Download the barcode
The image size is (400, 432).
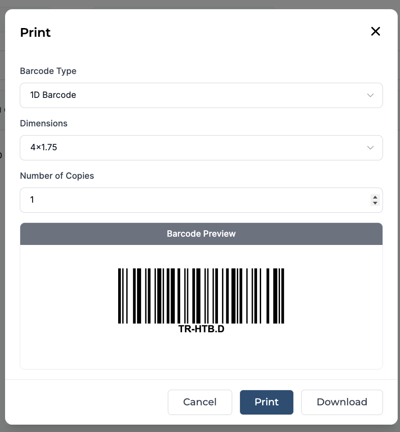(342, 402)
